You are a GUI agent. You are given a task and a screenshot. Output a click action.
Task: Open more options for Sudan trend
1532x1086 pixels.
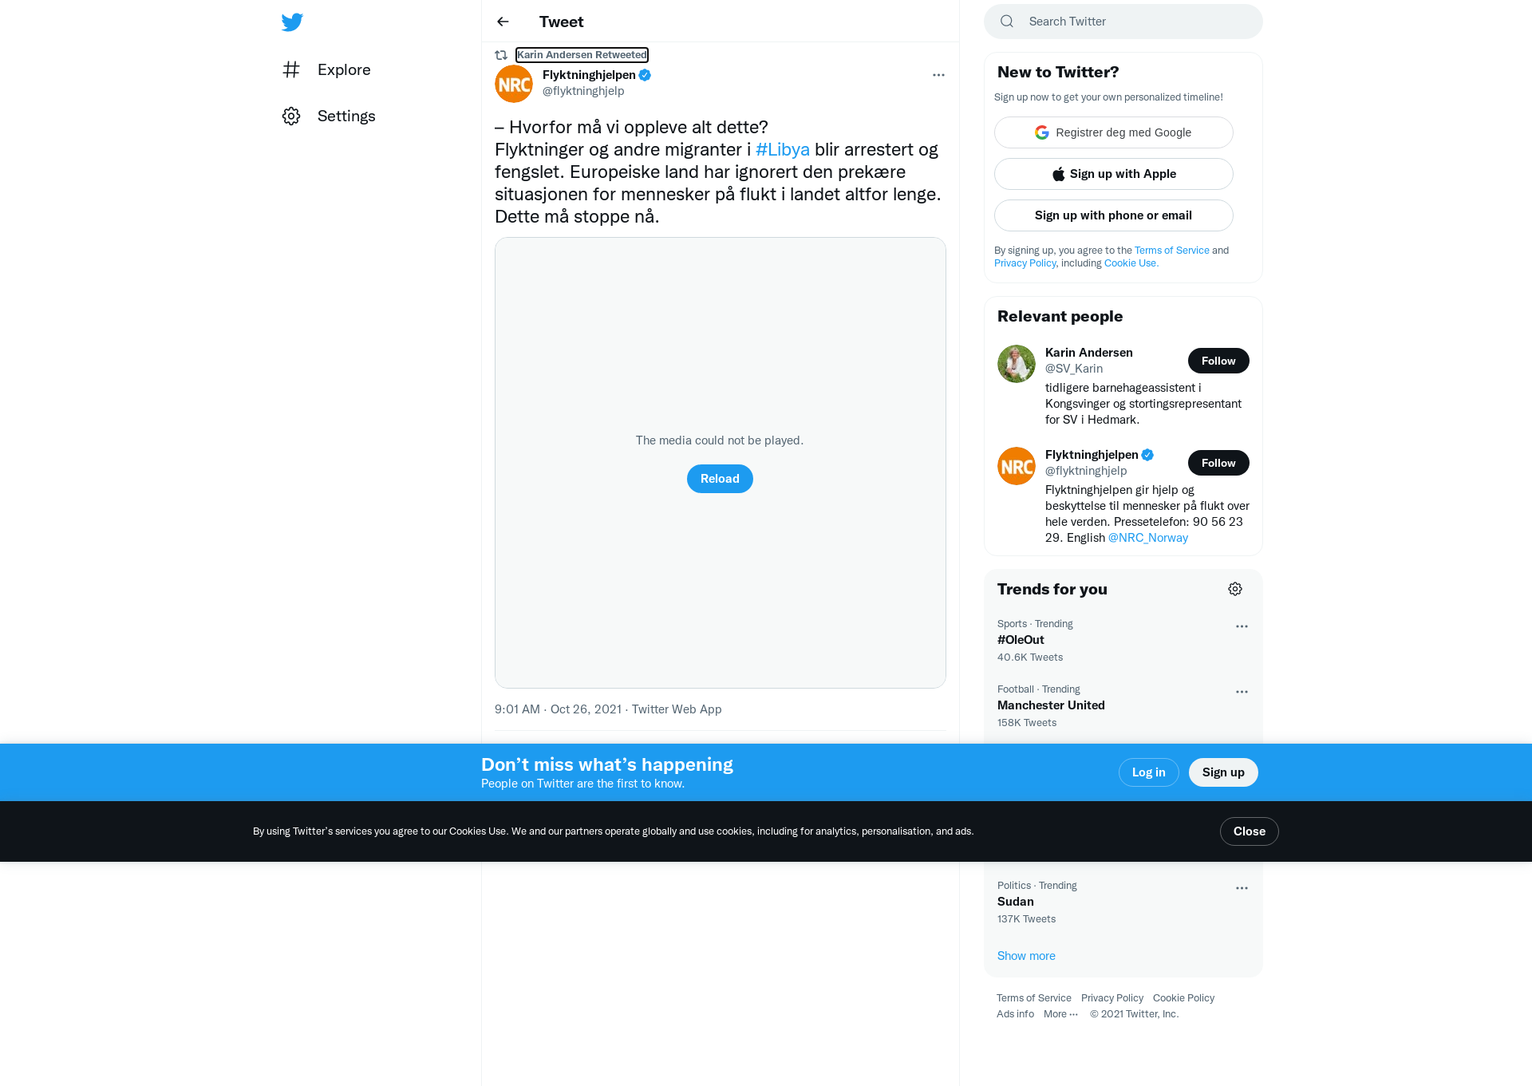click(x=1242, y=888)
